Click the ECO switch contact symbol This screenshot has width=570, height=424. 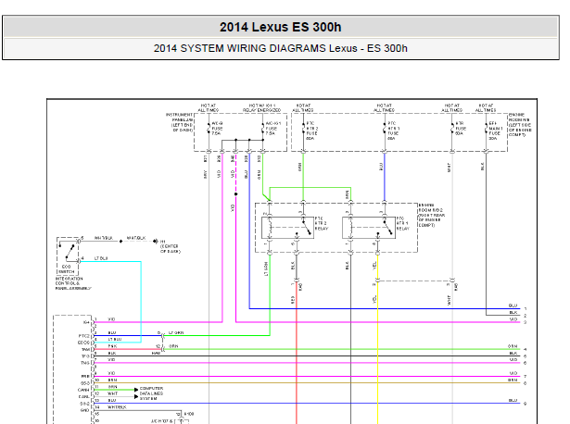(x=70, y=252)
